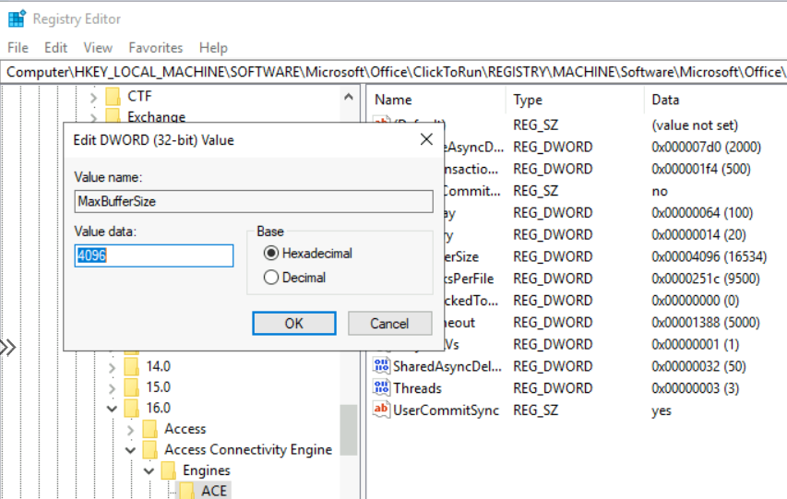This screenshot has width=787, height=499.
Task: Expand the 14.0 key
Action: point(112,367)
